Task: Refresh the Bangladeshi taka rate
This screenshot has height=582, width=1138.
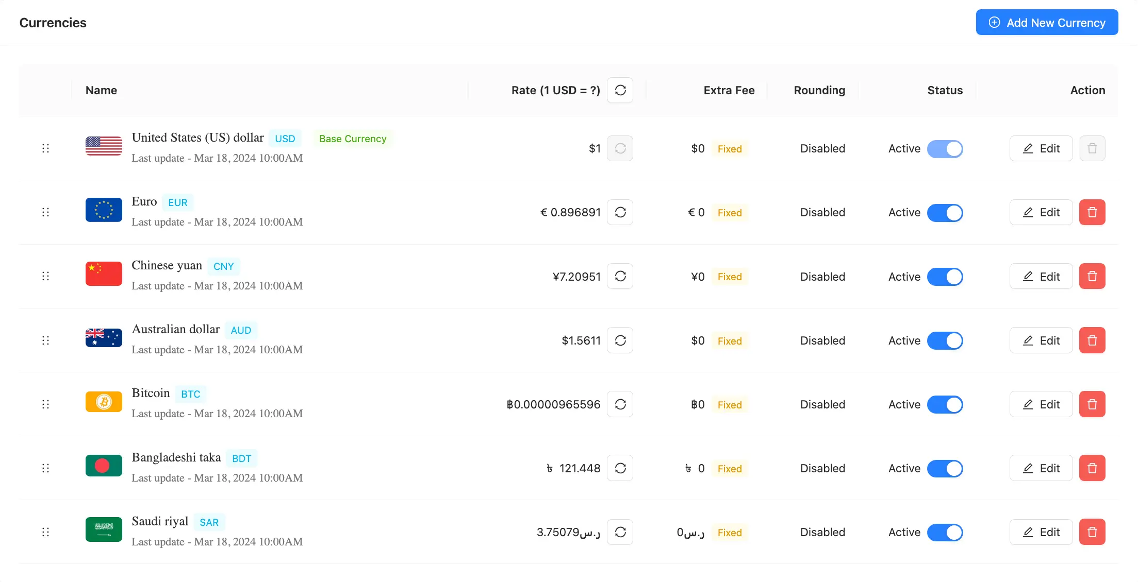Action: [620, 468]
